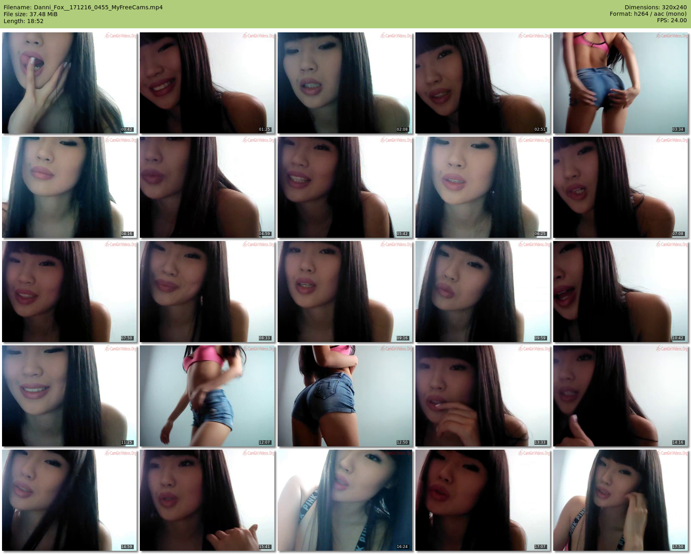691x554 pixels.
Task: Select the frame stamped 12:50
Action: tap(345, 396)
